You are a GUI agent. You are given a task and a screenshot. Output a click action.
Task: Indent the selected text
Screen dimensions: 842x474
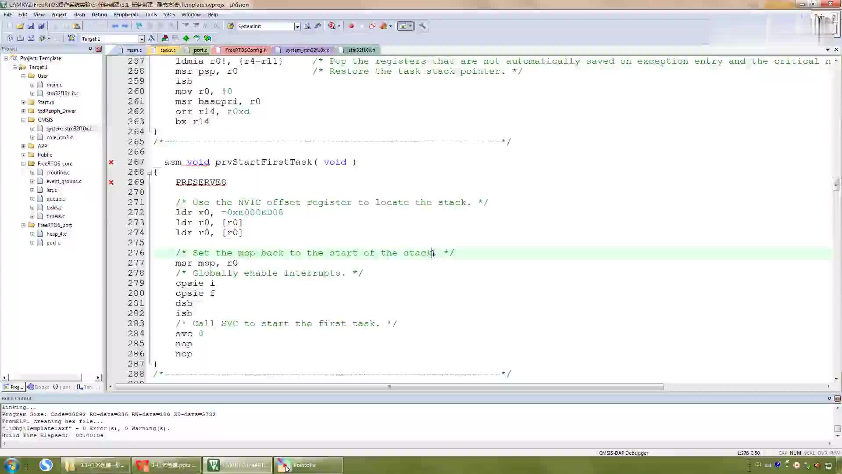(186, 26)
